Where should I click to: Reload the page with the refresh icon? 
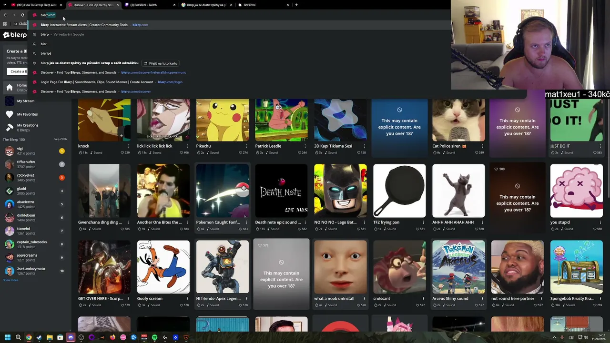[x=22, y=15]
